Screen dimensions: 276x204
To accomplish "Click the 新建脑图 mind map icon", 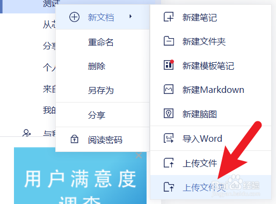I will click(169, 113).
